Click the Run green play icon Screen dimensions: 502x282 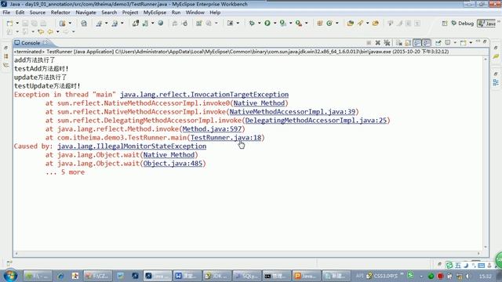pyautogui.click(x=267, y=23)
